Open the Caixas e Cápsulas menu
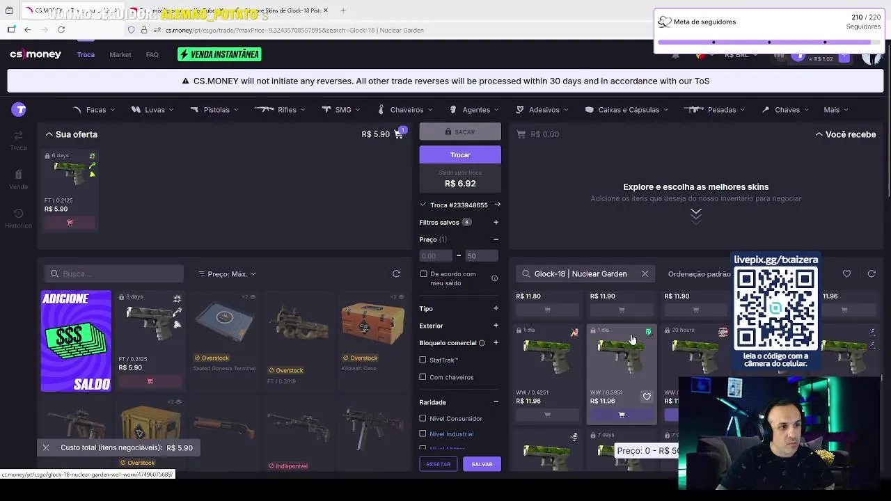891x501 pixels. tap(627, 110)
